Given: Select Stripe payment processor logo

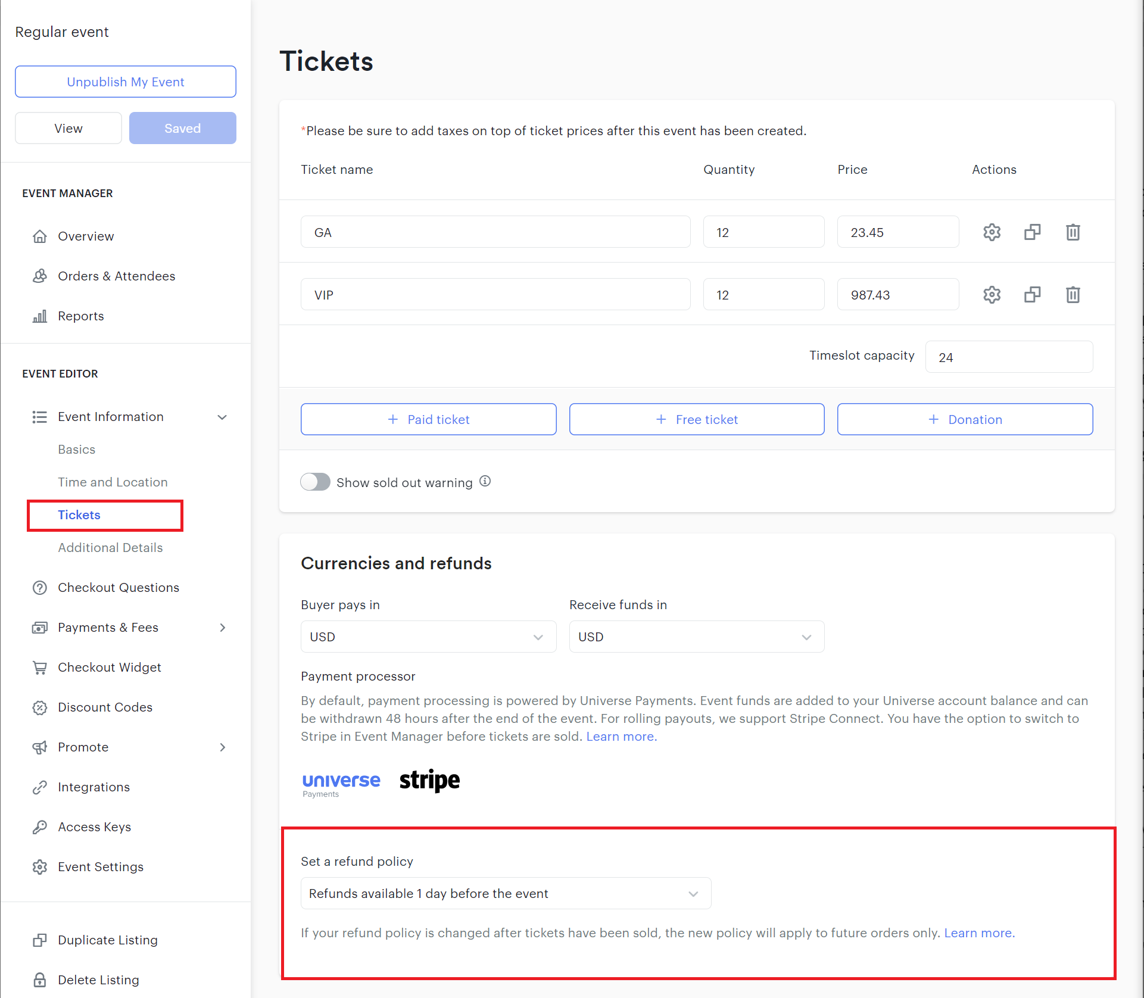Looking at the screenshot, I should point(429,780).
